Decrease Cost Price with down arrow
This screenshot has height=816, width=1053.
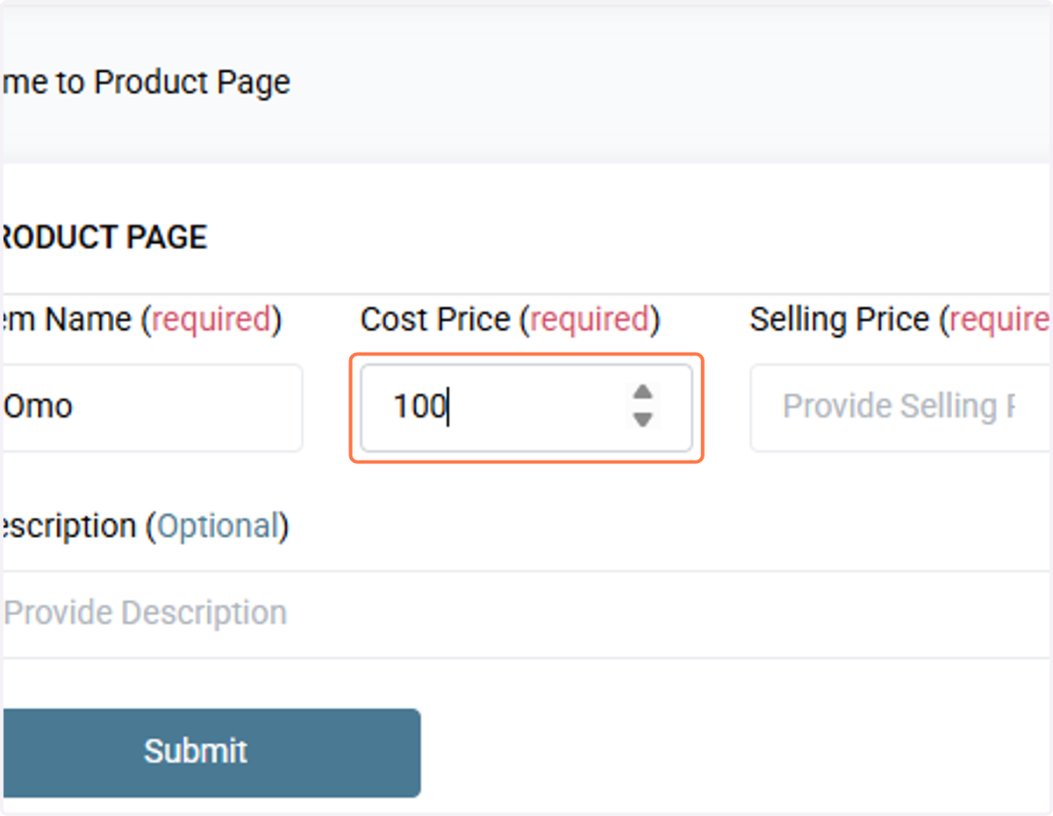pyautogui.click(x=643, y=419)
